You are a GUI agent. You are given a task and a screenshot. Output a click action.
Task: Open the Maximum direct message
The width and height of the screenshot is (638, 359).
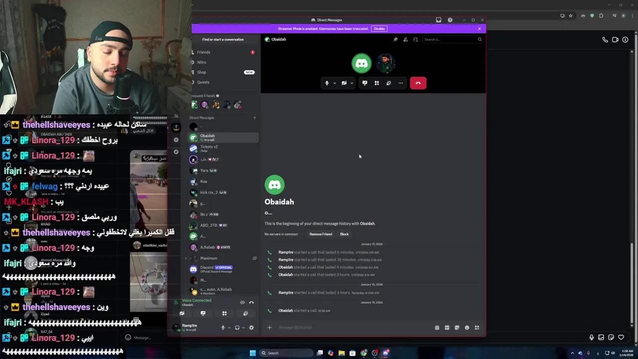tap(223, 258)
